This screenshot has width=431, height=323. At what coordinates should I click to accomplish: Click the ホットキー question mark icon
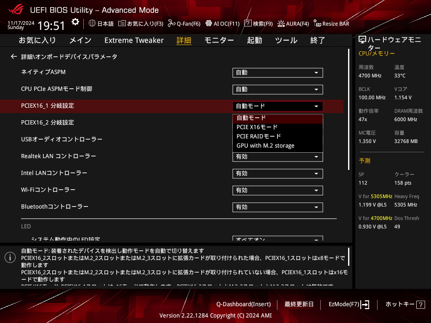420,304
